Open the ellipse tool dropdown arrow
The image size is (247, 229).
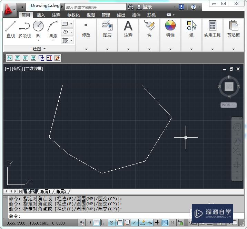pyautogui.click(x=71, y=32)
